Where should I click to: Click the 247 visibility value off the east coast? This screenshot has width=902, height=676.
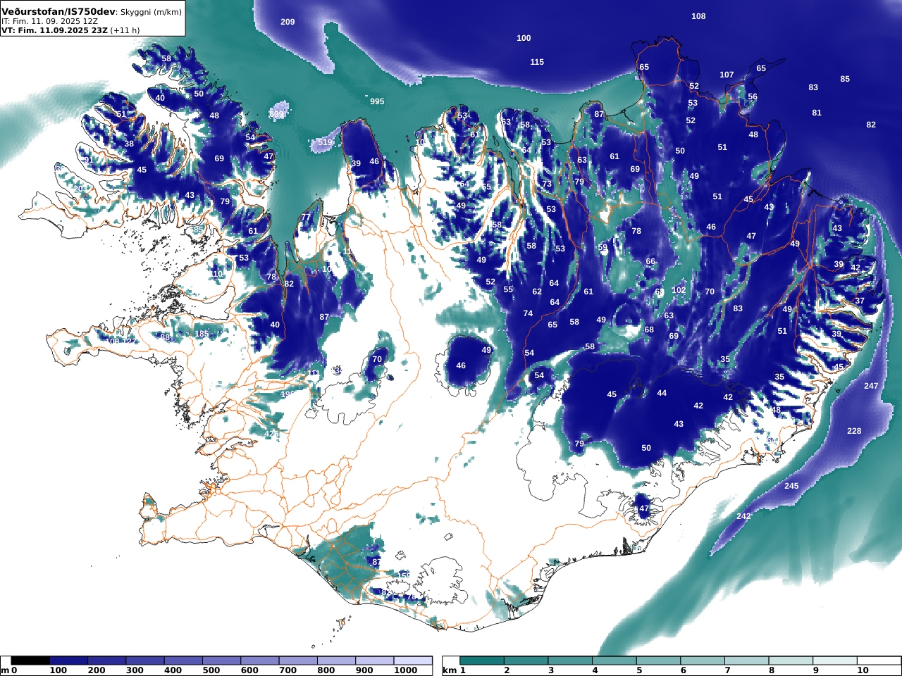click(871, 386)
